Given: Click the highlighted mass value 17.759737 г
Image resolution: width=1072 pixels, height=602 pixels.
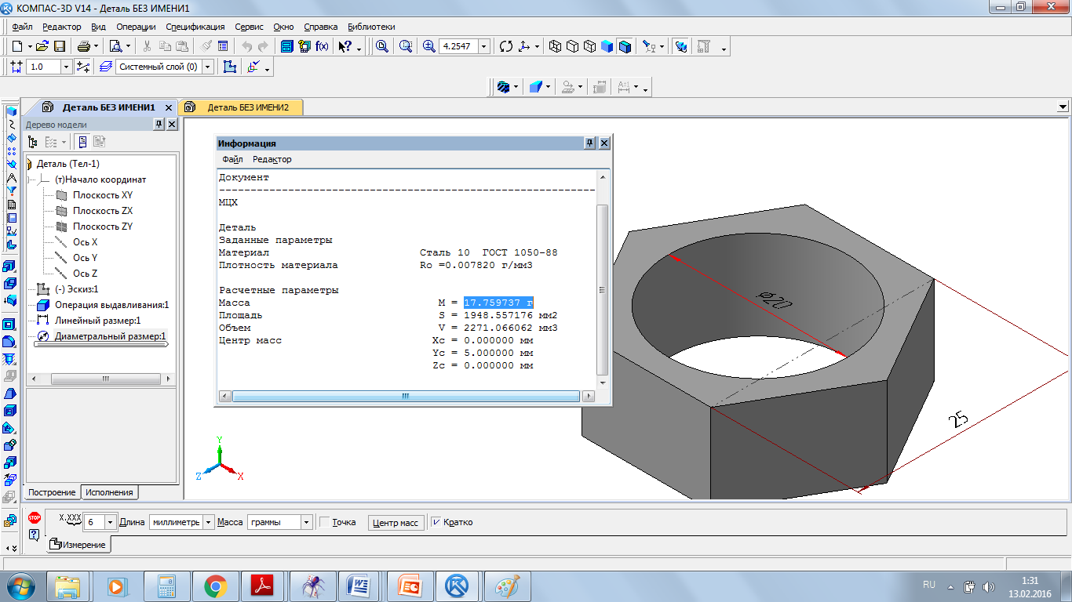Looking at the screenshot, I should pos(499,303).
